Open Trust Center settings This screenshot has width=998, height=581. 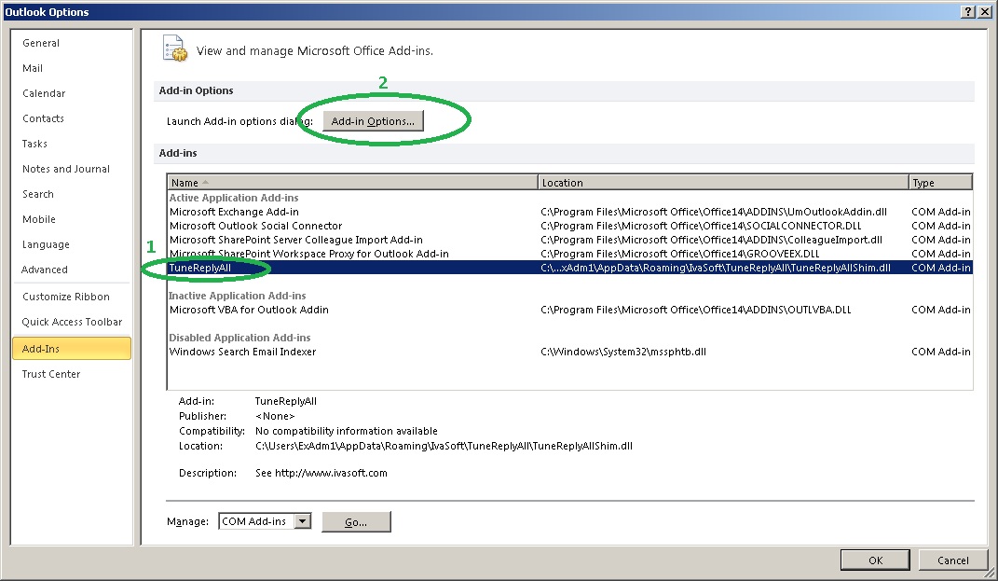[x=51, y=374]
